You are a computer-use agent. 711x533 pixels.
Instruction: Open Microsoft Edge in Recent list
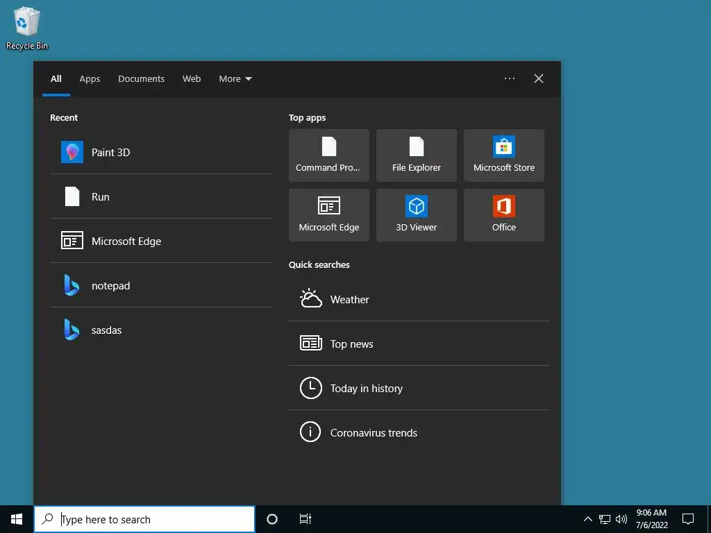coord(160,241)
